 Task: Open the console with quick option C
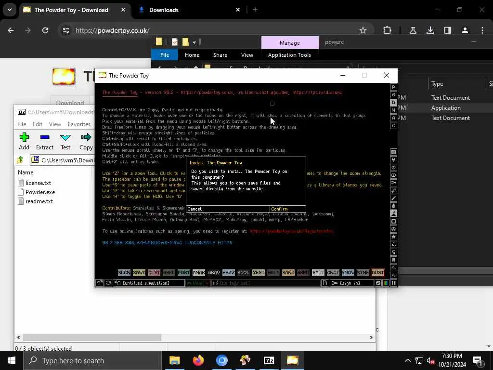[393, 126]
